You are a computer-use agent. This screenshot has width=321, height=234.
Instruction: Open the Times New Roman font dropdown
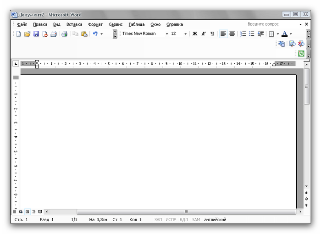167,34
